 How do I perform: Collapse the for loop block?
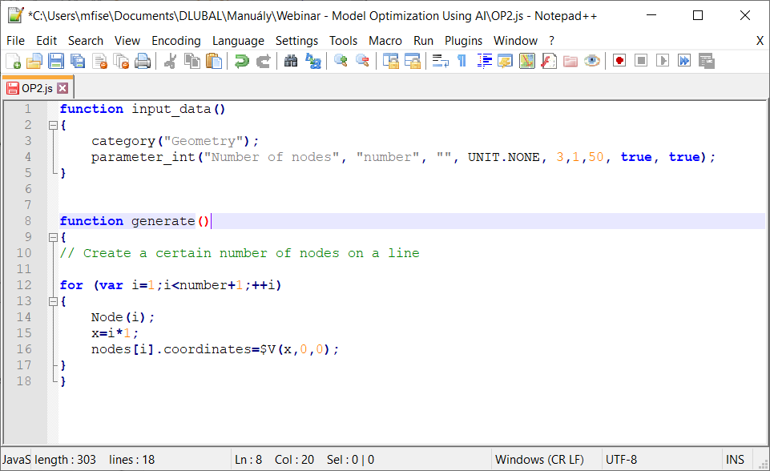[x=52, y=300]
